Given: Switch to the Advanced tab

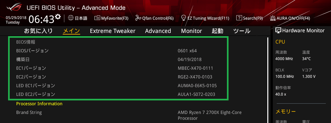Looking at the screenshot, I should 158,31.
